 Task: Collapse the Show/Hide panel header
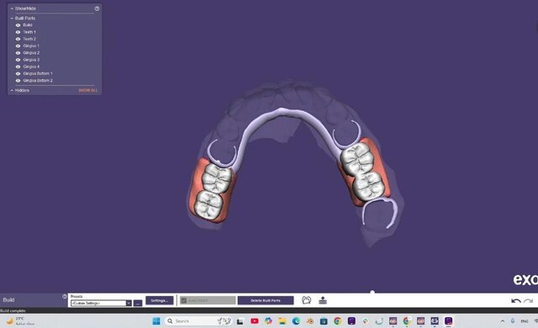tap(12, 8)
